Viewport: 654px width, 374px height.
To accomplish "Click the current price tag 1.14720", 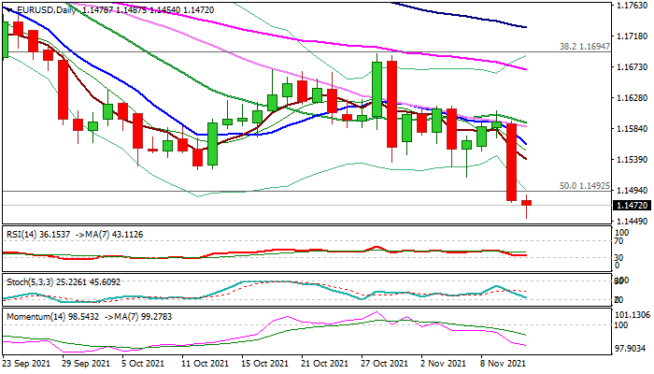I will pos(632,205).
